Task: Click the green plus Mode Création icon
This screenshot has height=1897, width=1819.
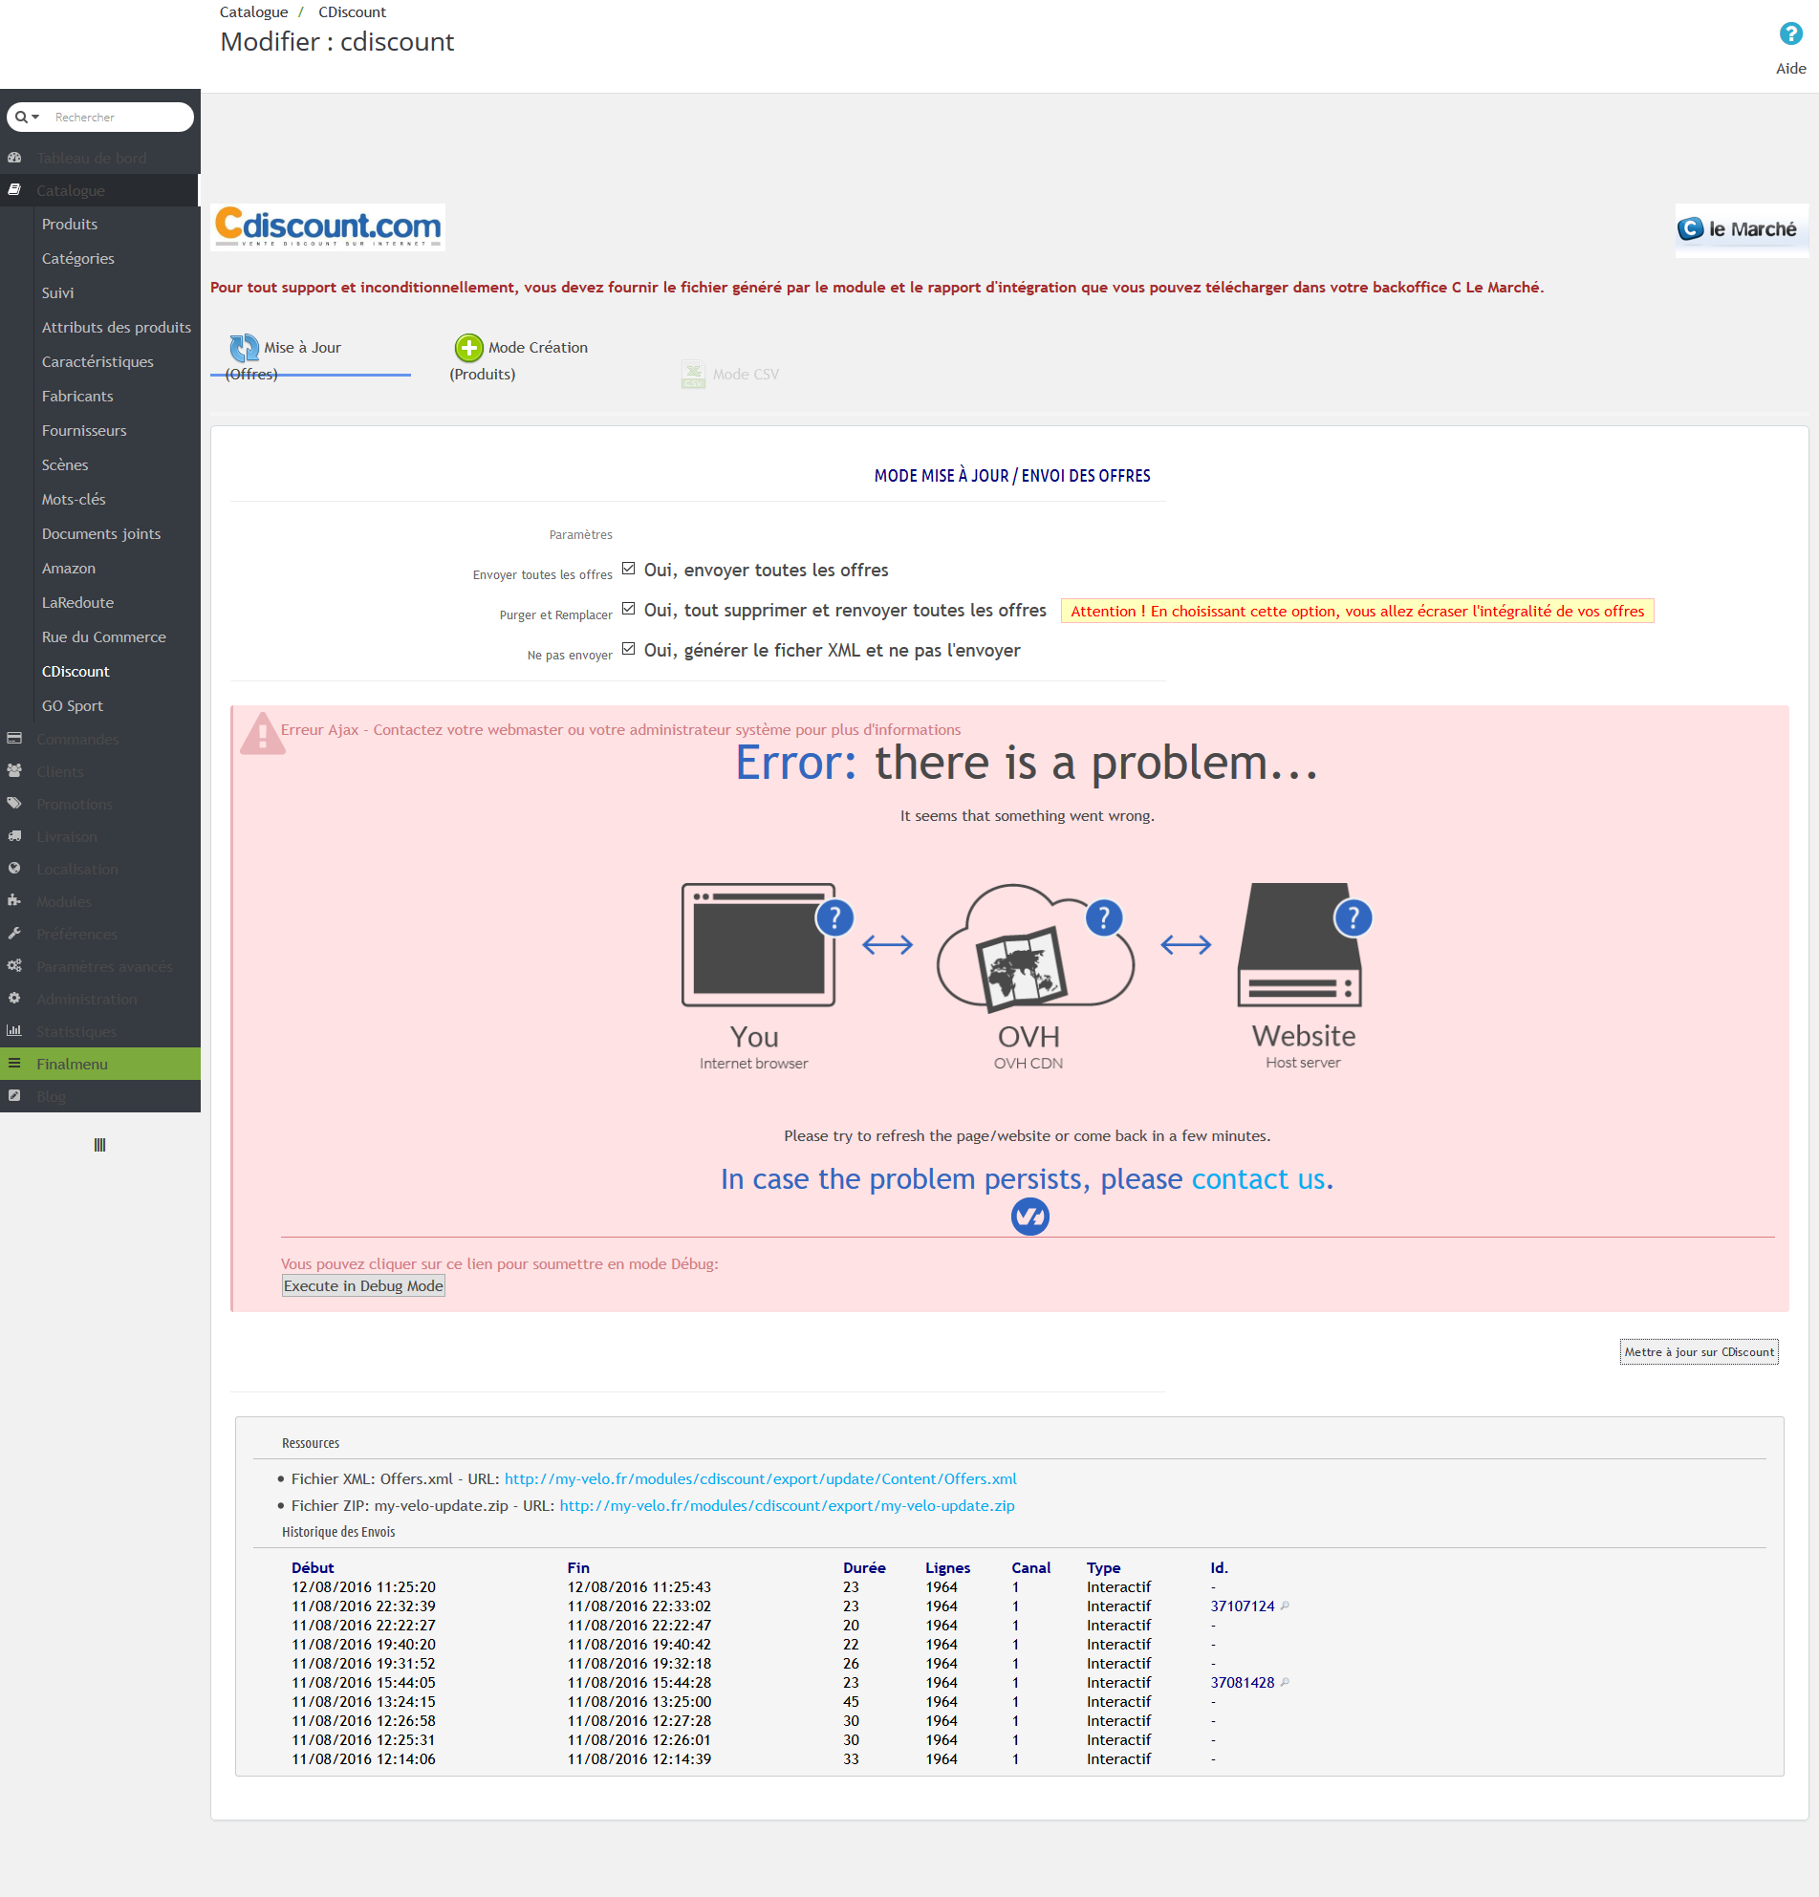Action: point(468,348)
